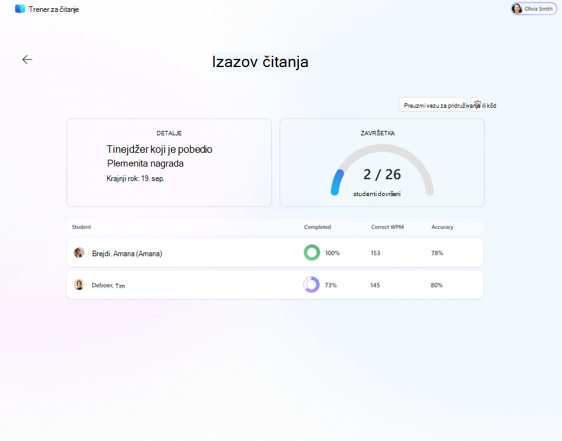Click the studenti dovršeni label
This screenshot has height=441, width=562.
coord(377,194)
